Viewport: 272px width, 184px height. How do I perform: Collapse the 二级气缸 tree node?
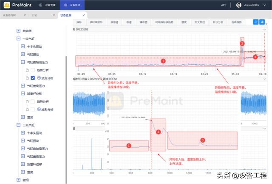pos(18,125)
